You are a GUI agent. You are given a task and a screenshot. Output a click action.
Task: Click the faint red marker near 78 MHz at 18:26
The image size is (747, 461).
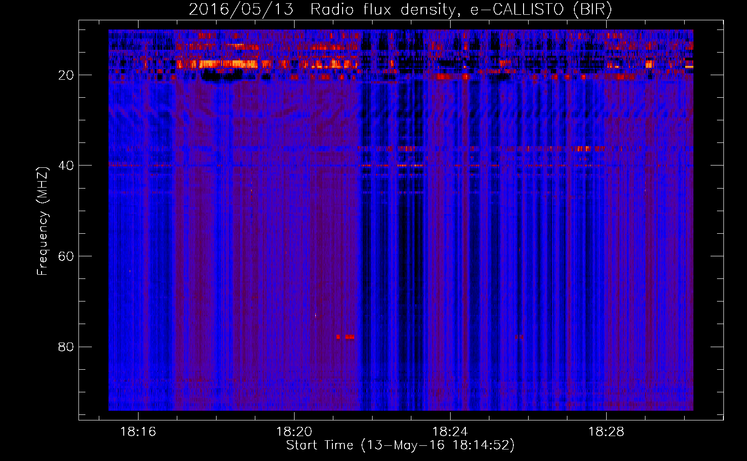point(519,337)
